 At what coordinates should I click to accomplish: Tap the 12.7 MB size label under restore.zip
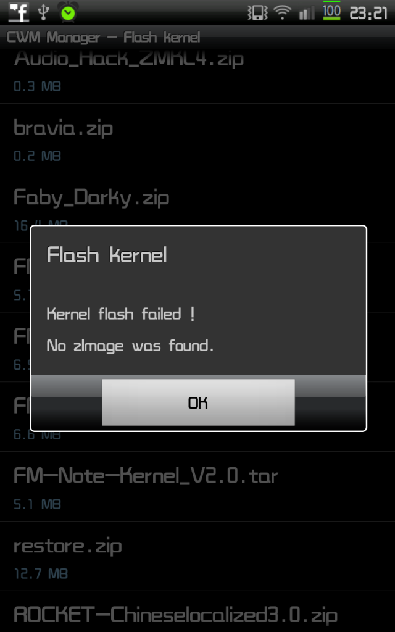pos(41,573)
